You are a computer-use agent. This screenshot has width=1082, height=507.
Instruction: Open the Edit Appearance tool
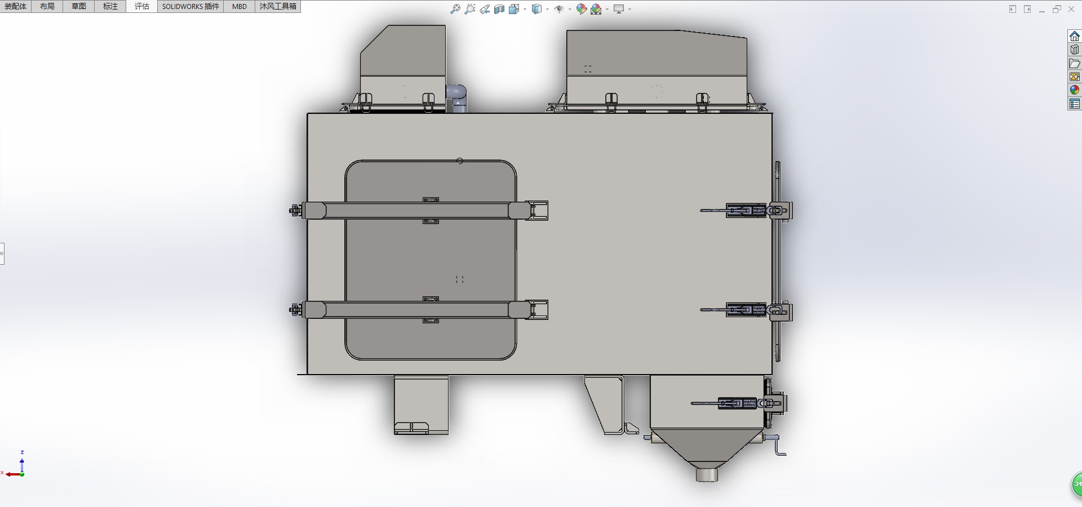(x=581, y=9)
